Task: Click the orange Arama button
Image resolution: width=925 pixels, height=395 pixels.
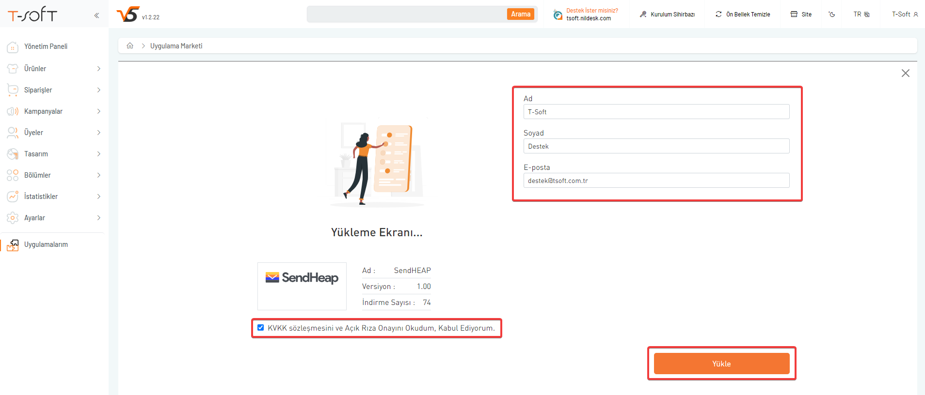Action: click(520, 14)
